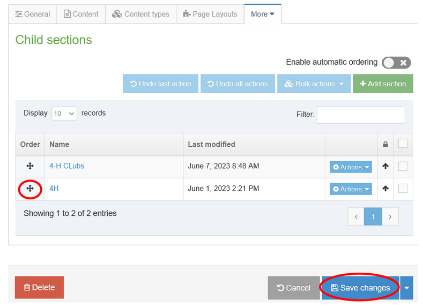Sort by the Last modified column header
Viewport: 423px width, 307px height.
254,145
